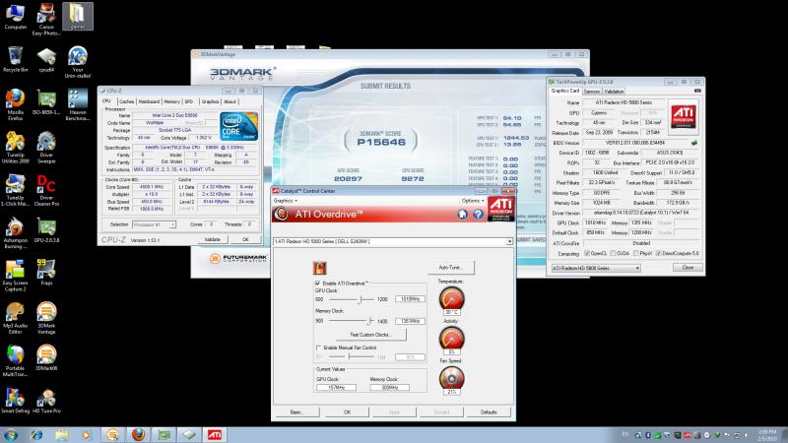This screenshot has width=788, height=443.
Task: Open Smart Defrag desktop shortcut
Action: coord(15,401)
